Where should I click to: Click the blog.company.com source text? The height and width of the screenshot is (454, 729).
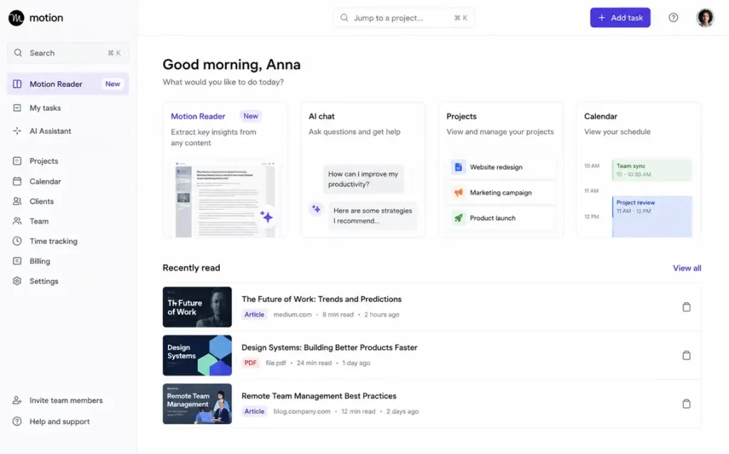pos(302,411)
